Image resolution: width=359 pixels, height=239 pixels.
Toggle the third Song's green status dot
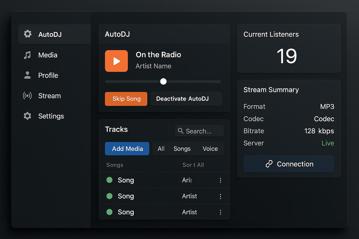109,212
